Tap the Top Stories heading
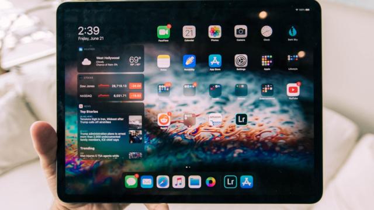The image size is (374, 210). pos(89,111)
